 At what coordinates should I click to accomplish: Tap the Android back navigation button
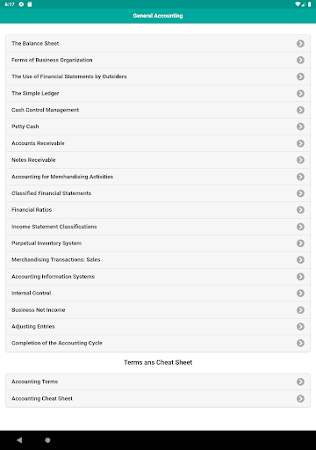(19, 440)
